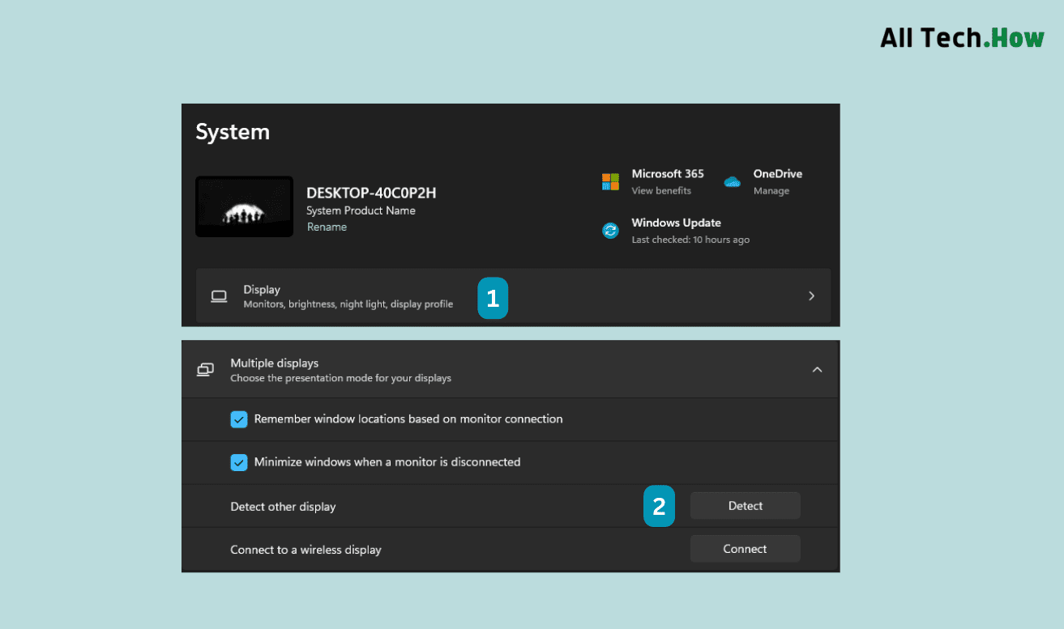
Task: Toggle Minimize windows when monitor disconnected checkbox
Action: pyautogui.click(x=239, y=462)
